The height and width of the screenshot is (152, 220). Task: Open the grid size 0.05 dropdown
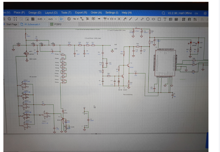pyautogui.click(x=41, y=19)
